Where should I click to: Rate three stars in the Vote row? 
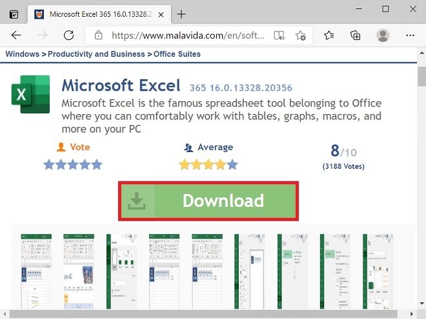pos(73,164)
